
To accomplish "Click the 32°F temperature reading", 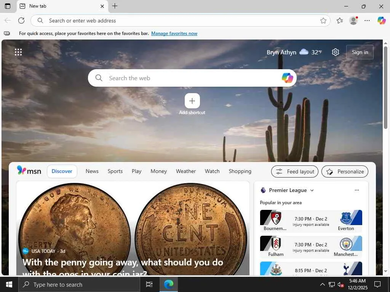I will pyautogui.click(x=316, y=52).
